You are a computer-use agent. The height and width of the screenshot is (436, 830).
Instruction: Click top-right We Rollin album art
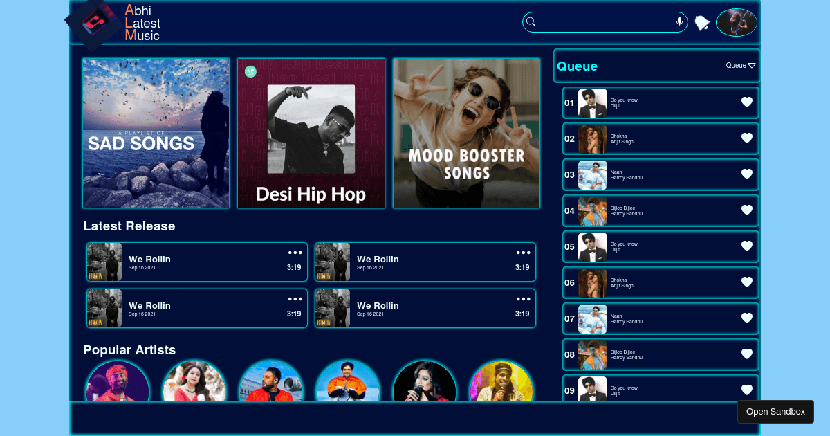coord(333,262)
